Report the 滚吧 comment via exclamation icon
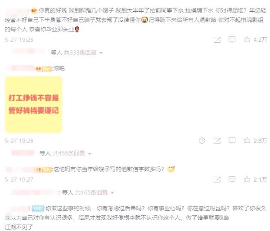 point(202,141)
